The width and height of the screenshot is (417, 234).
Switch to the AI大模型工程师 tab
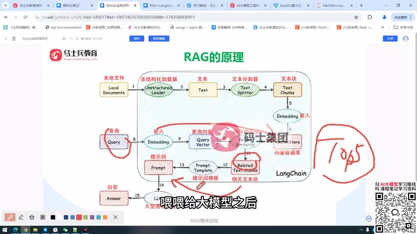pos(248,5)
